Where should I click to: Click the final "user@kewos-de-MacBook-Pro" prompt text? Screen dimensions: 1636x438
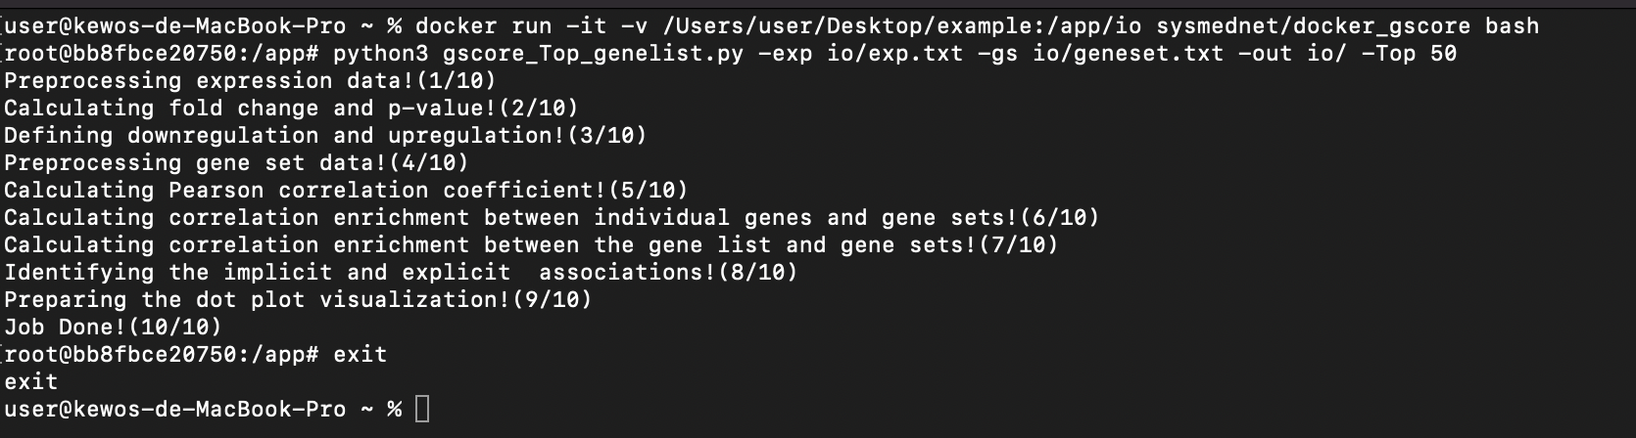174,409
